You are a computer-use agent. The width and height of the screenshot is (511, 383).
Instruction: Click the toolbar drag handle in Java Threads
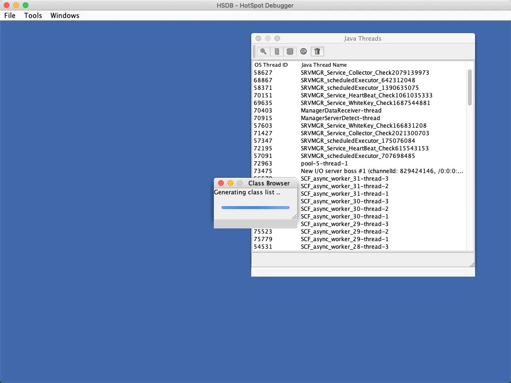(x=254, y=52)
